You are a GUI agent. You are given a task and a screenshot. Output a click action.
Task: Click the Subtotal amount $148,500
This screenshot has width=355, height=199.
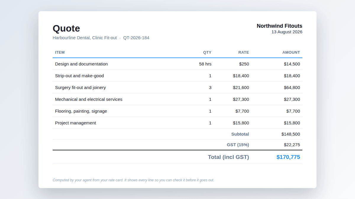tap(291, 134)
